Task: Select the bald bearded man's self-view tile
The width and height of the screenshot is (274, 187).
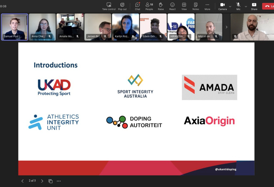Action: 252,27
